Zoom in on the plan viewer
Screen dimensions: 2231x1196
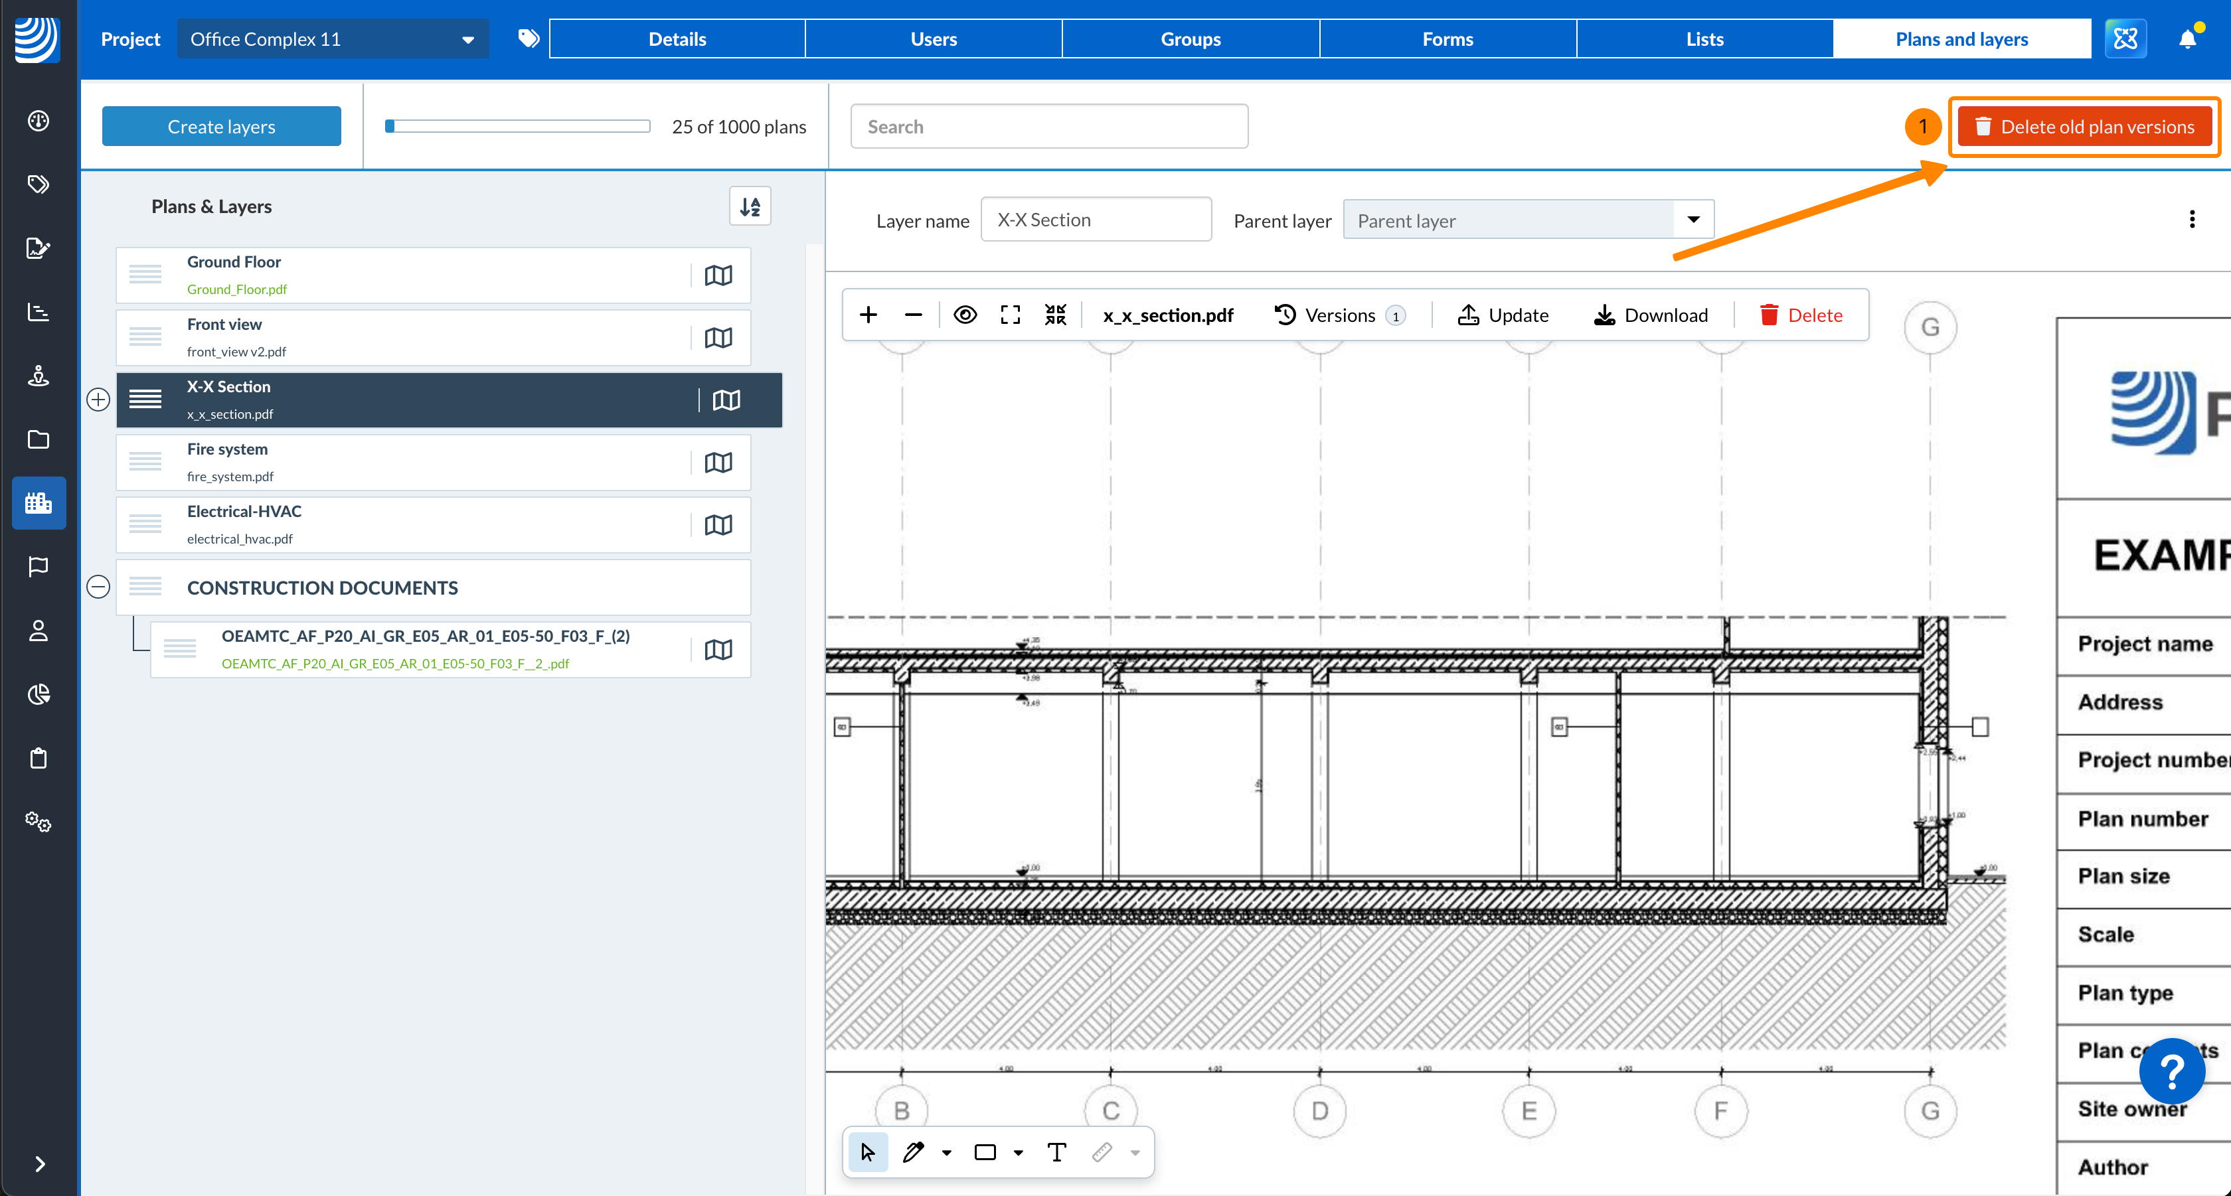868,315
